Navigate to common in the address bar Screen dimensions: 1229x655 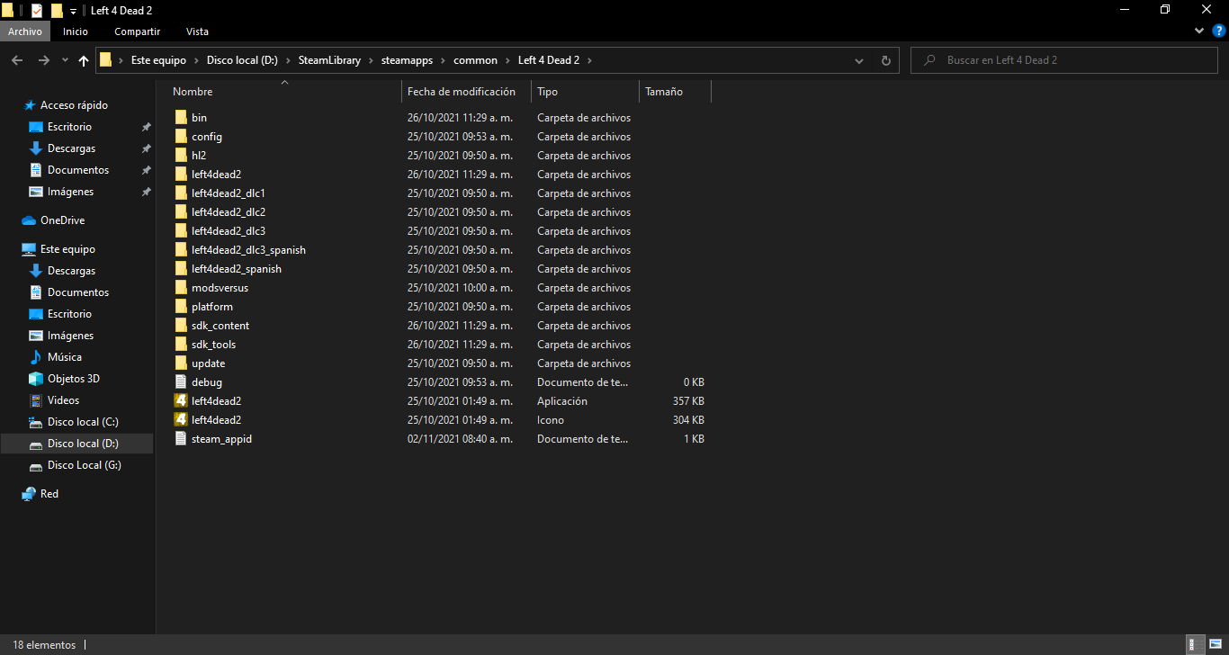pyautogui.click(x=475, y=60)
